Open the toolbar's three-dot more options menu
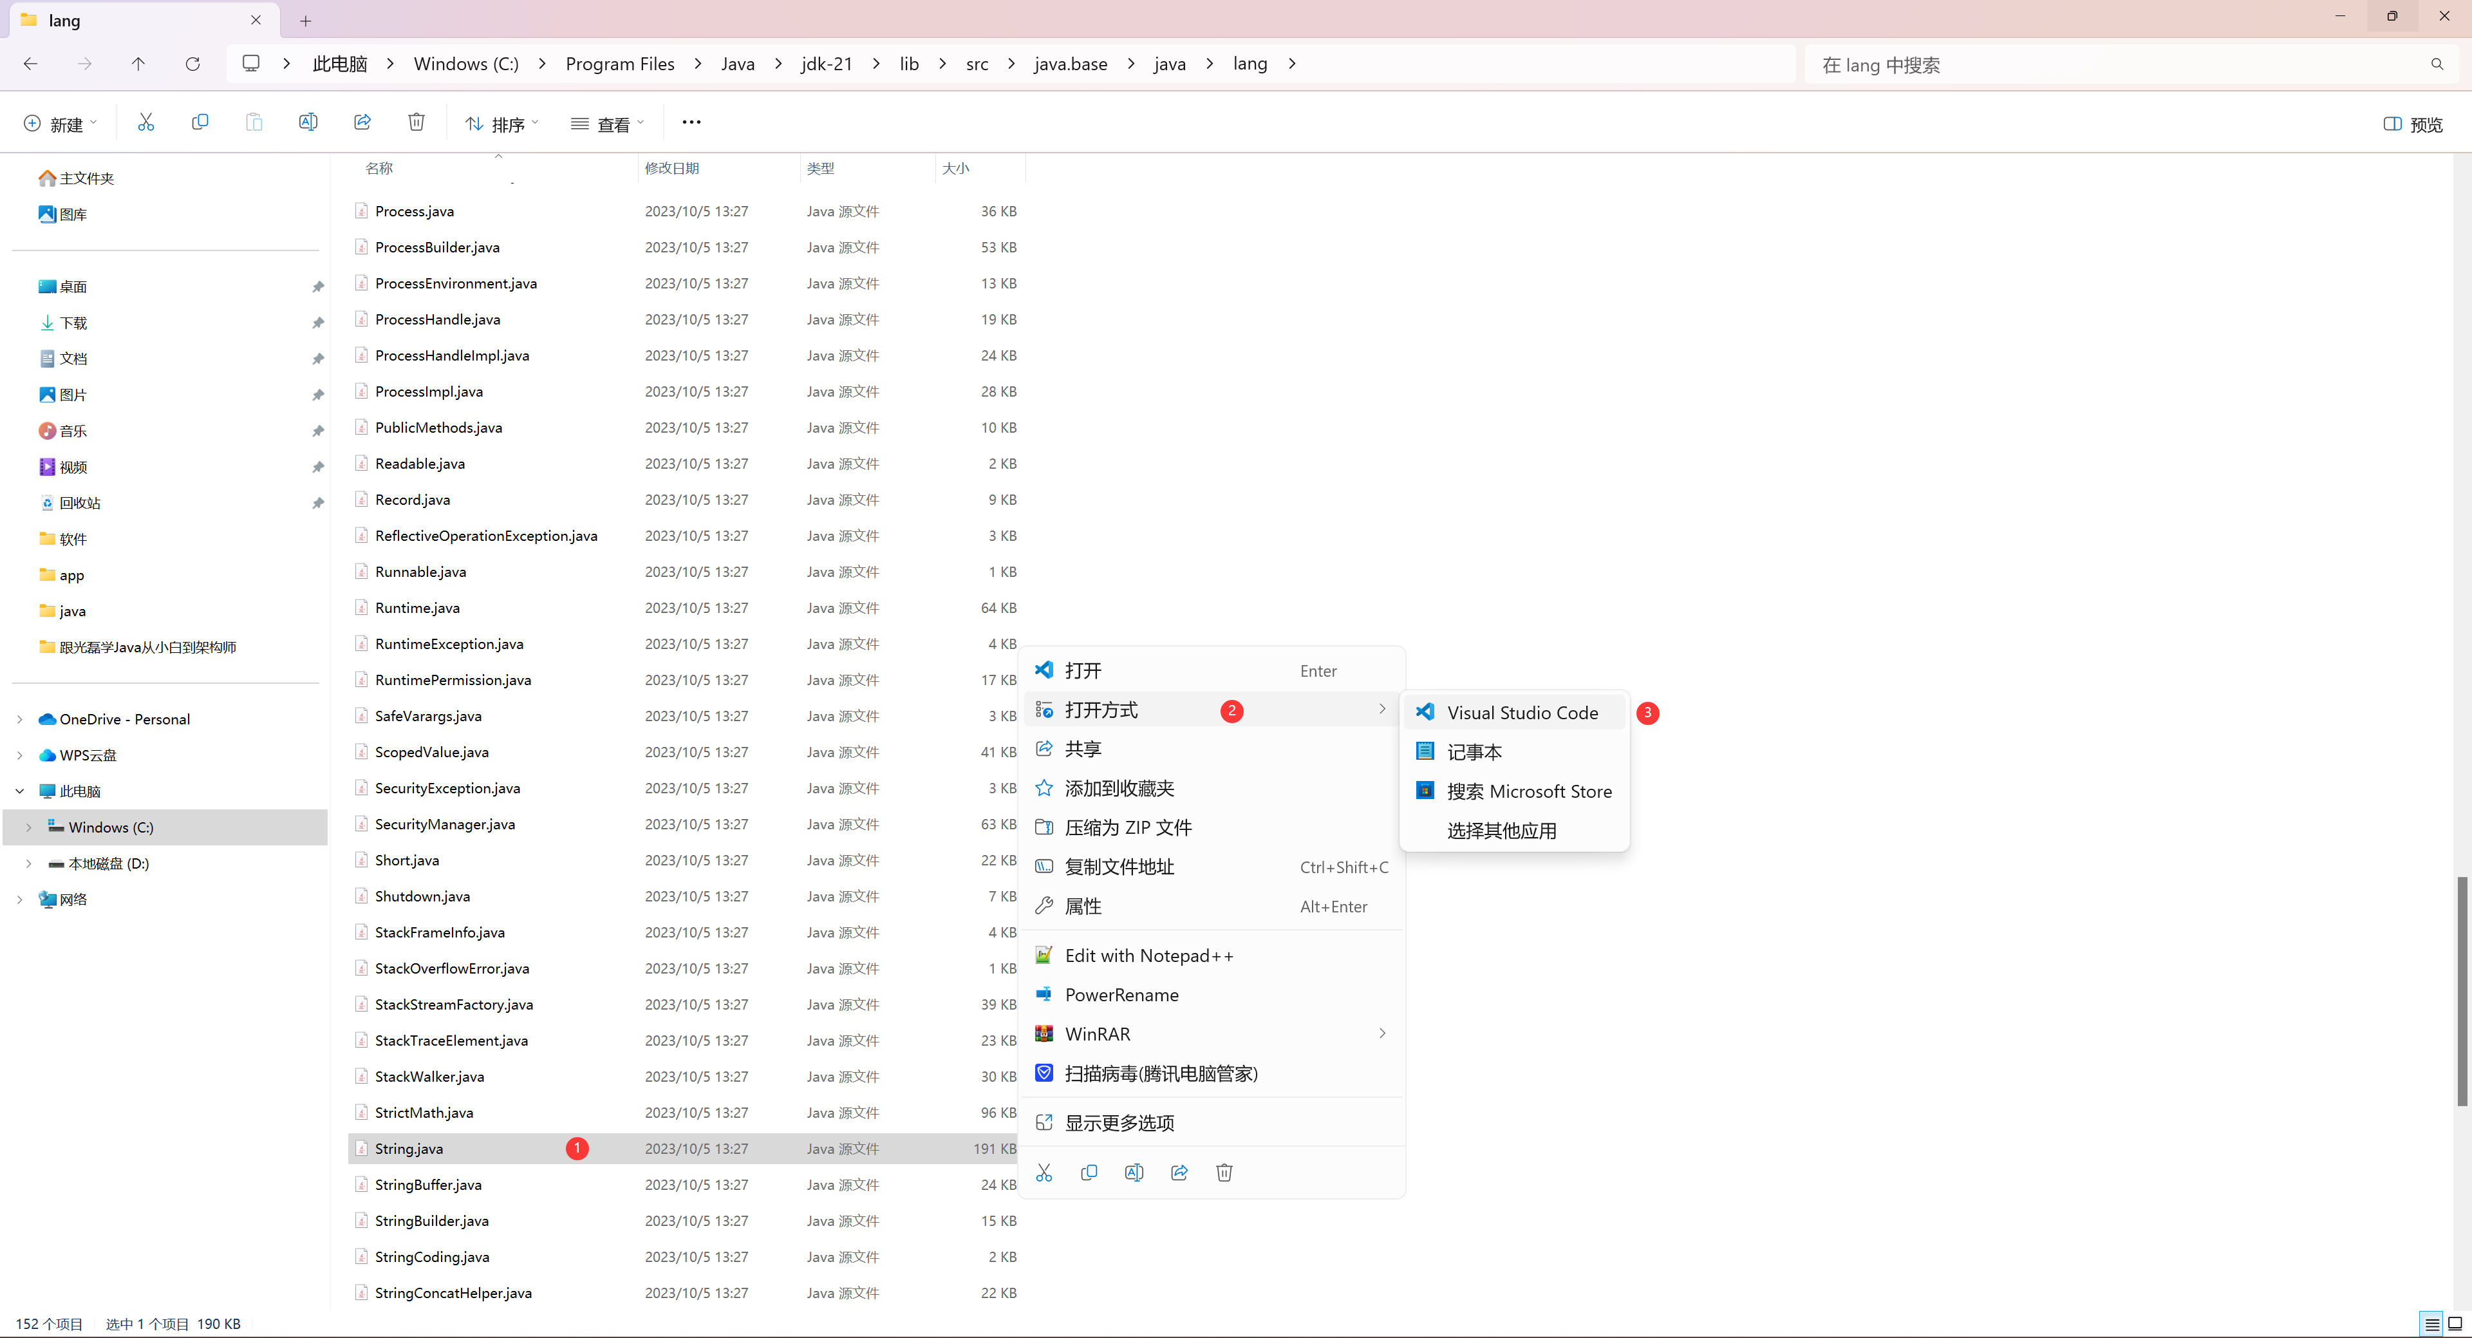 (691, 123)
